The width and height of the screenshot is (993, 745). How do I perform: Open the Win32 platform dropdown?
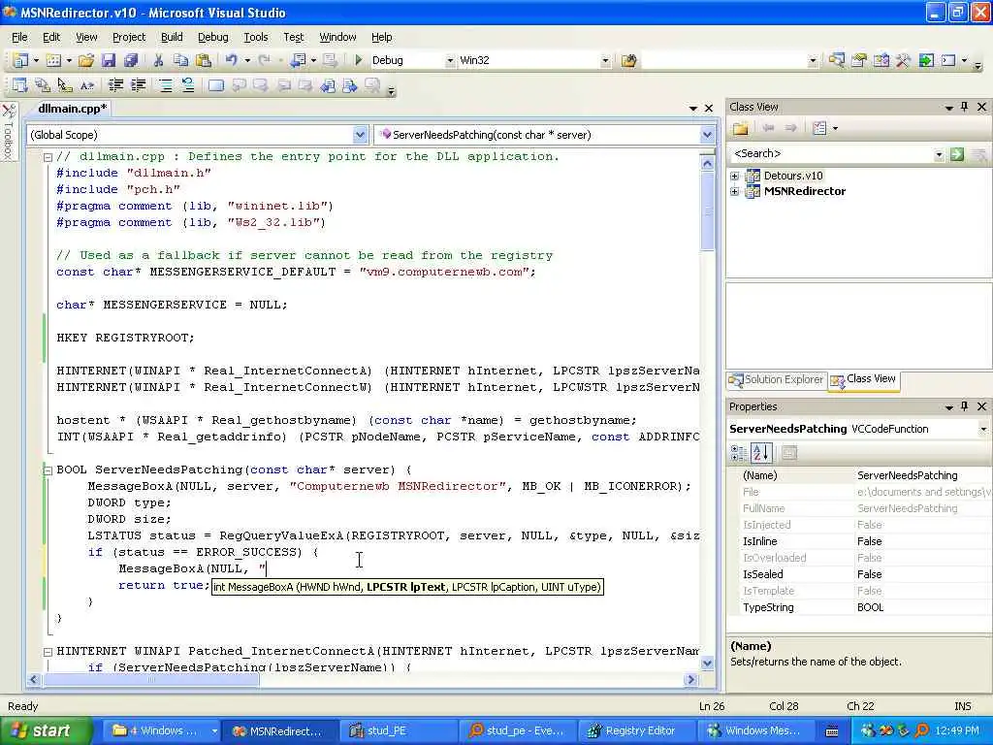tap(605, 61)
